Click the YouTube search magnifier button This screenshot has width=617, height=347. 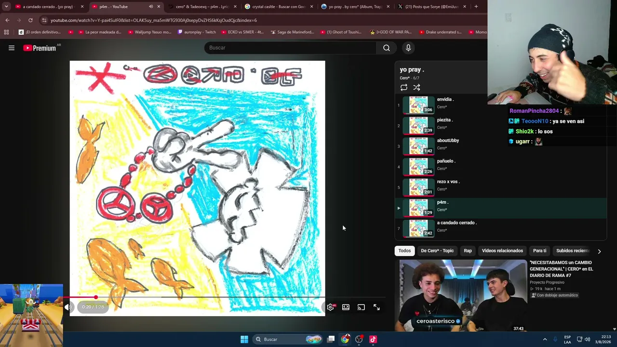click(387, 48)
